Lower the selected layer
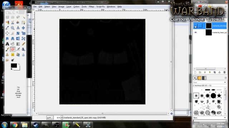 pos(210,72)
